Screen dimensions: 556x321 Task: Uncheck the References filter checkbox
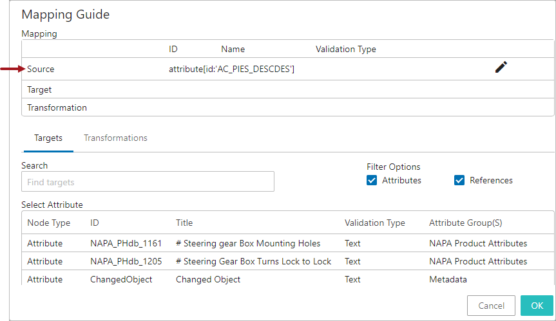459,180
